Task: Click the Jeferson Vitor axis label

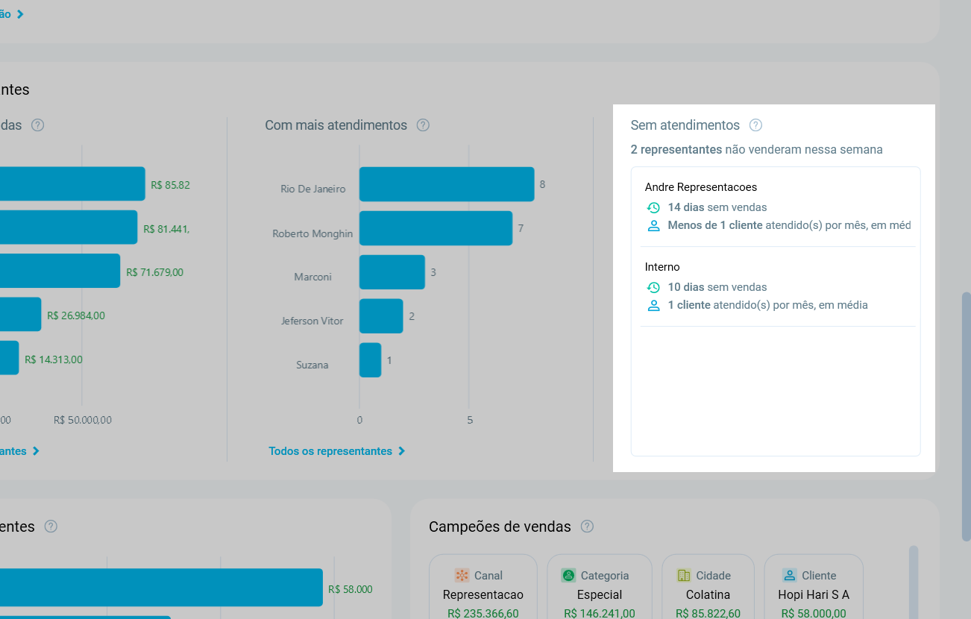Action: [312, 321]
